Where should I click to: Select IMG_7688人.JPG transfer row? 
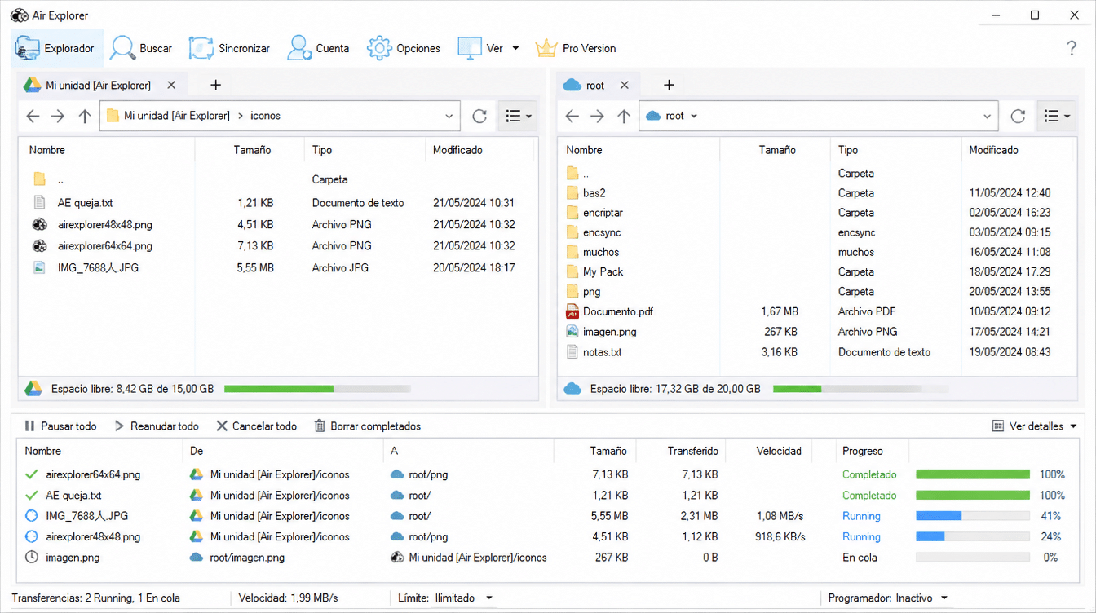coord(546,516)
